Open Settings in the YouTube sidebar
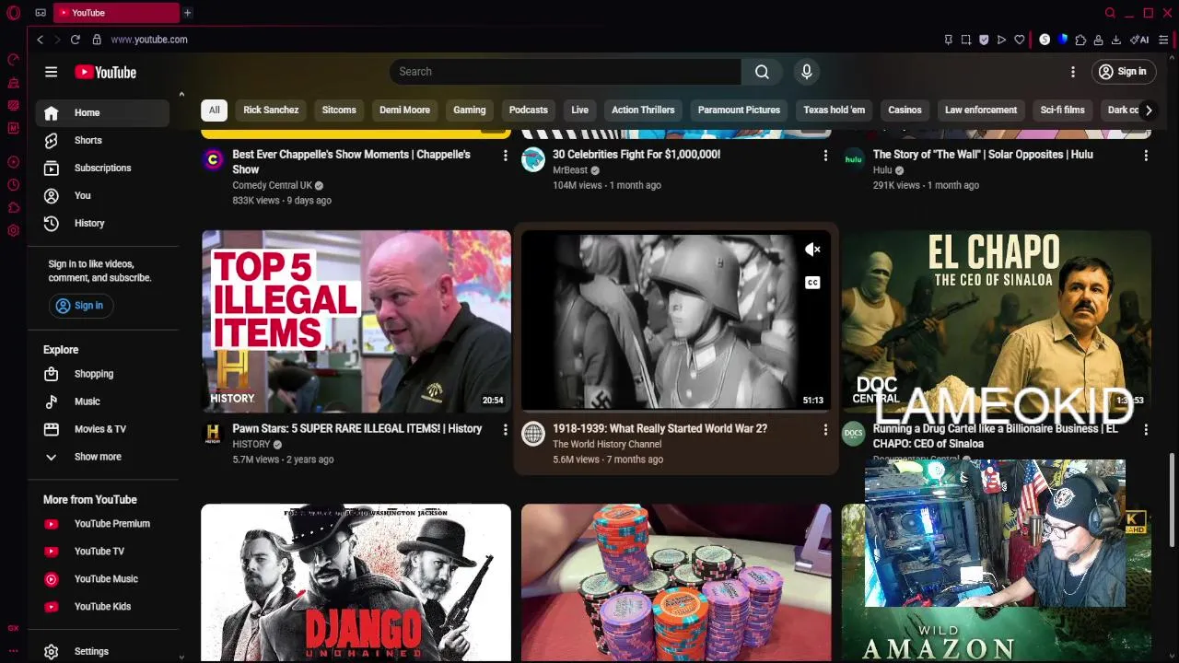Image resolution: width=1179 pixels, height=663 pixels. [x=102, y=651]
